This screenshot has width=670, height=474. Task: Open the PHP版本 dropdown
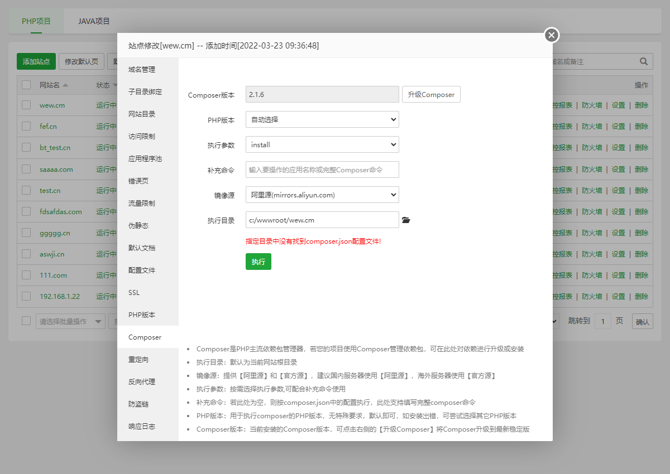click(322, 119)
